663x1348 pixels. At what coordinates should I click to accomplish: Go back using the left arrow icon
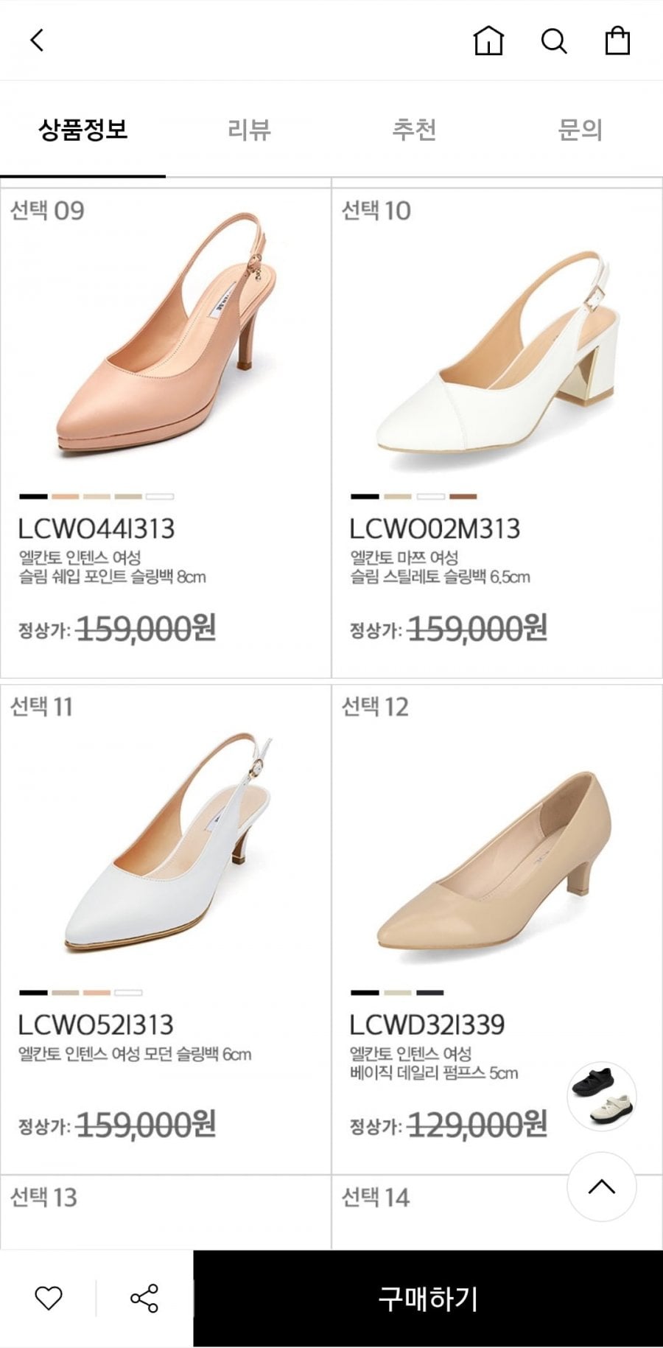coord(37,40)
